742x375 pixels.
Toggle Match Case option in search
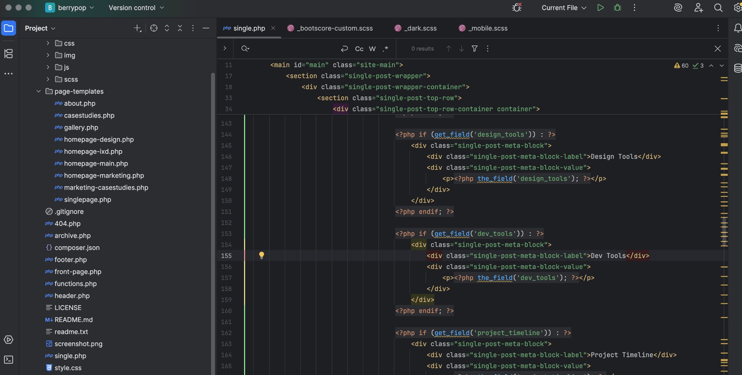pos(359,49)
